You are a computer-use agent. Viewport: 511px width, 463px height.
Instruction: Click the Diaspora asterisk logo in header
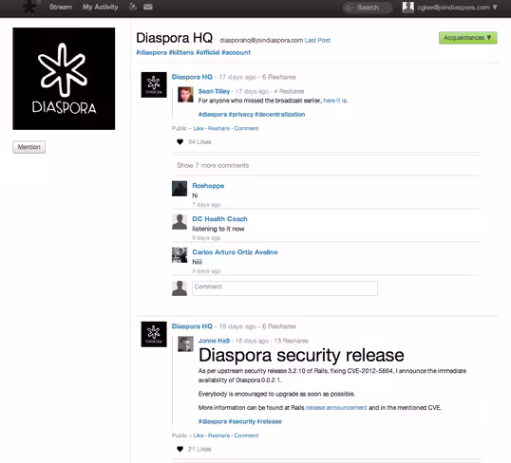(30, 8)
